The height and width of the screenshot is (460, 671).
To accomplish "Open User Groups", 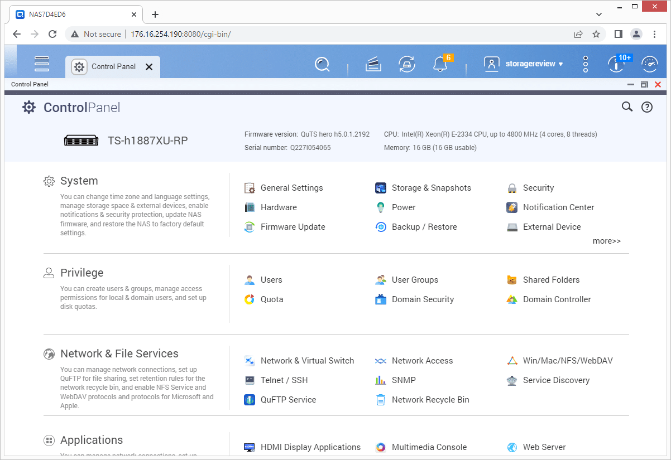I will pyautogui.click(x=407, y=280).
